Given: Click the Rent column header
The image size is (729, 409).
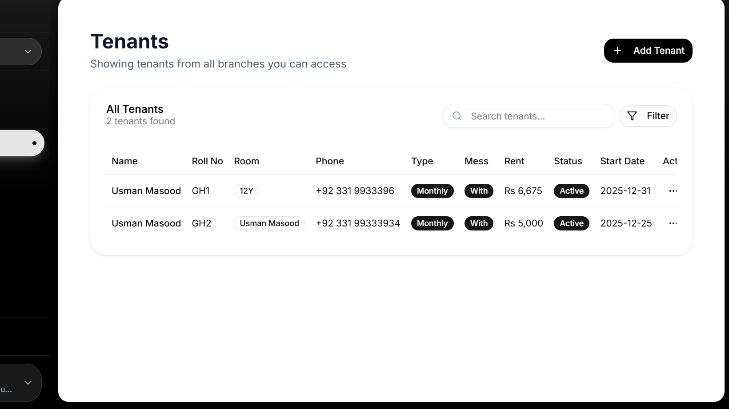Looking at the screenshot, I should tap(514, 161).
